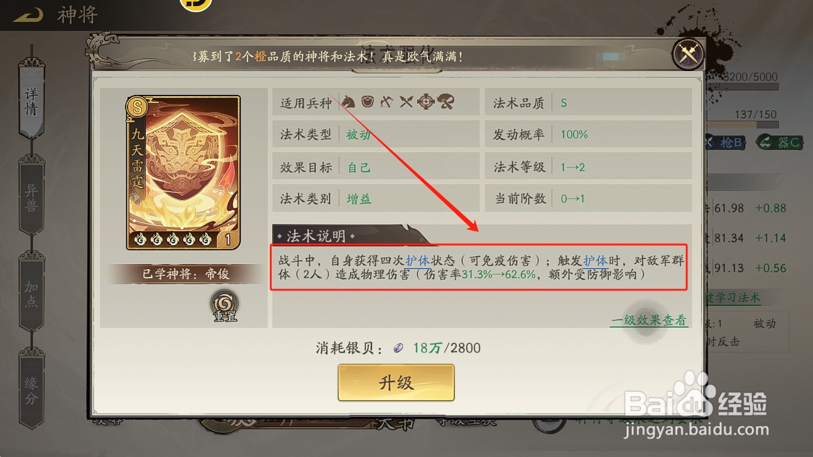Select the crosshair target troop icon
The image size is (813, 457).
[426, 101]
